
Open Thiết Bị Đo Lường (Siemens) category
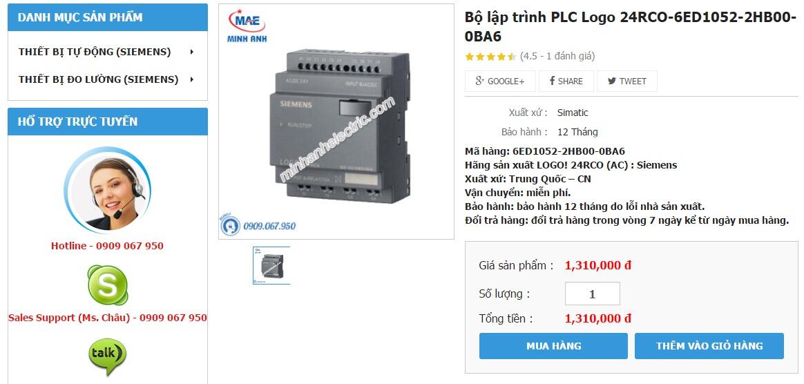click(x=98, y=79)
